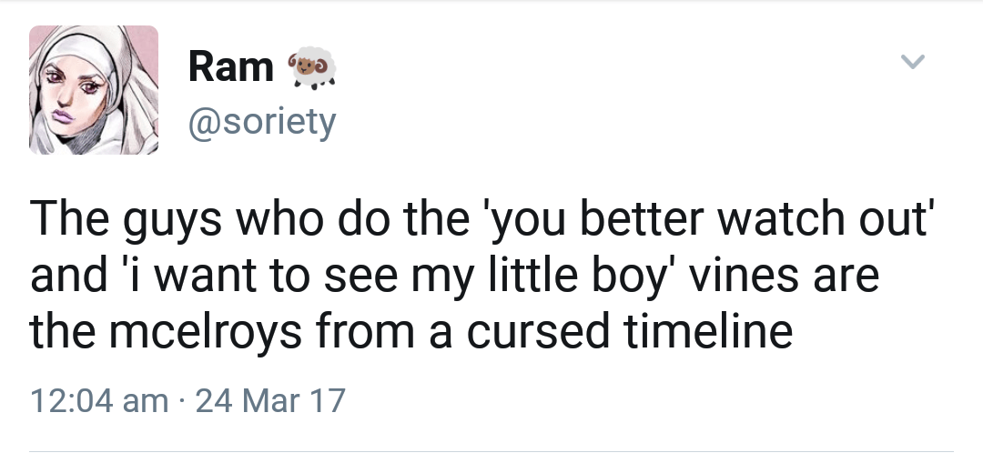Click the @soriety handle
This screenshot has height=453, width=983.
click(x=261, y=121)
